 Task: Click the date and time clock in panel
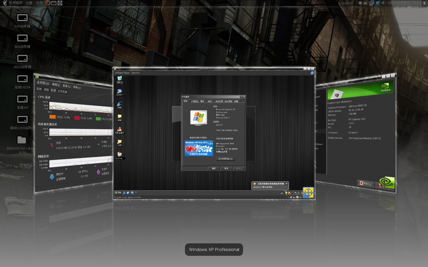point(404,3)
